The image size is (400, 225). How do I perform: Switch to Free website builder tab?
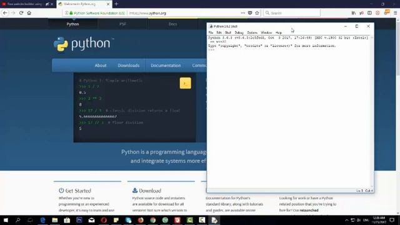24,4
